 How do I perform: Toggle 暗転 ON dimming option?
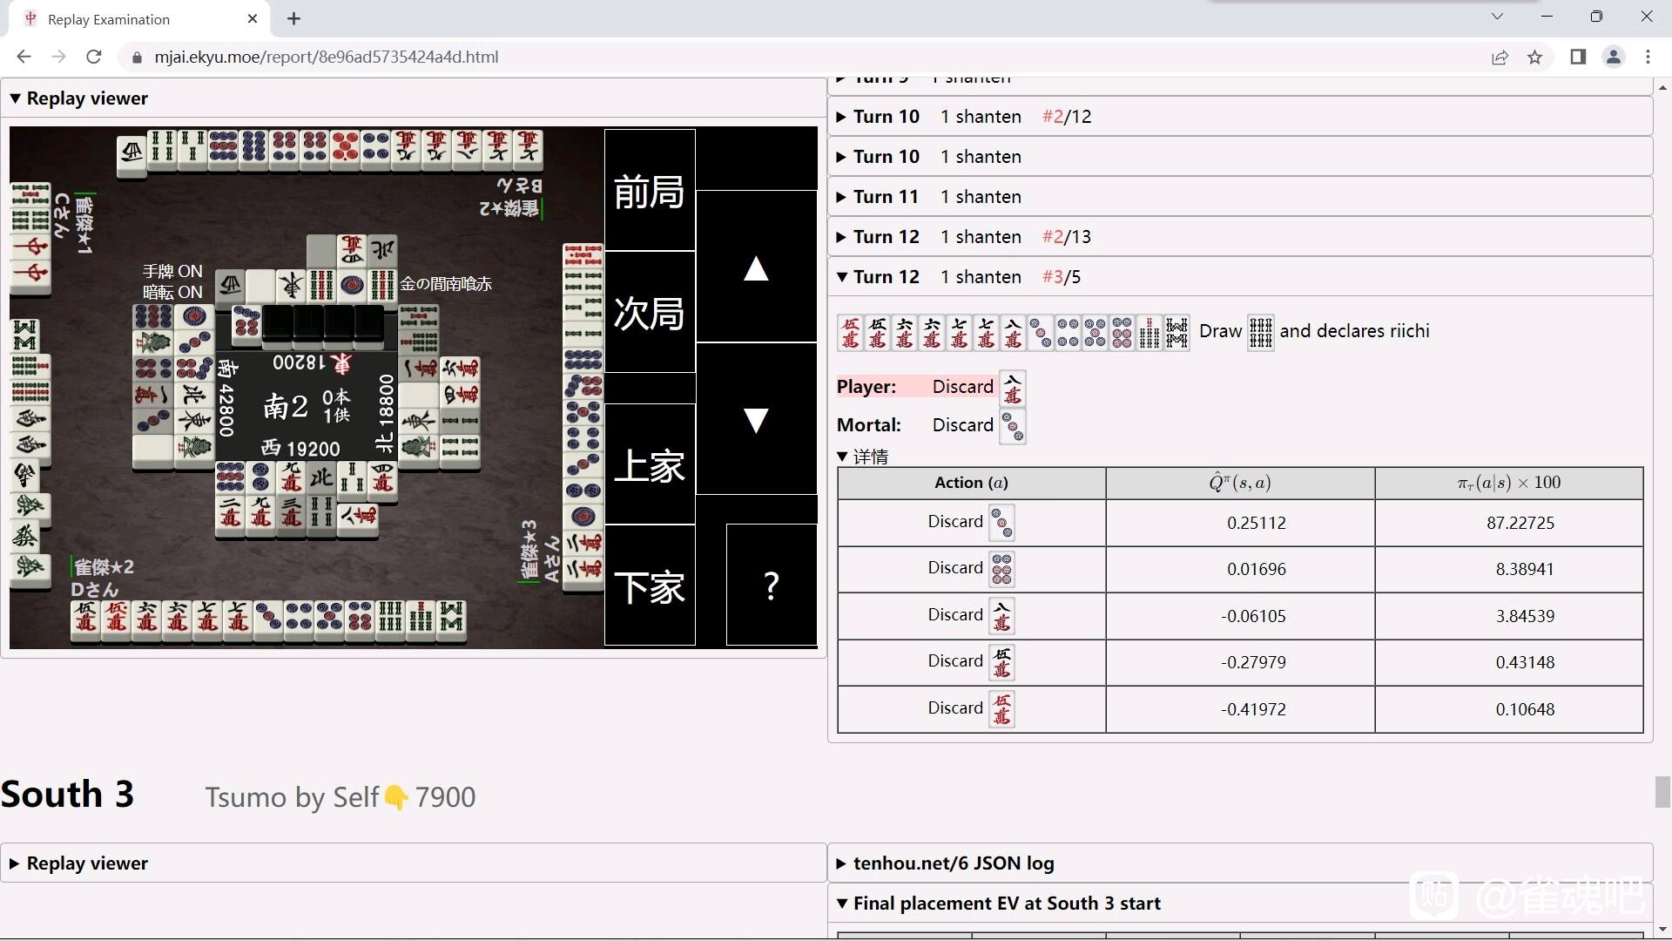(172, 292)
